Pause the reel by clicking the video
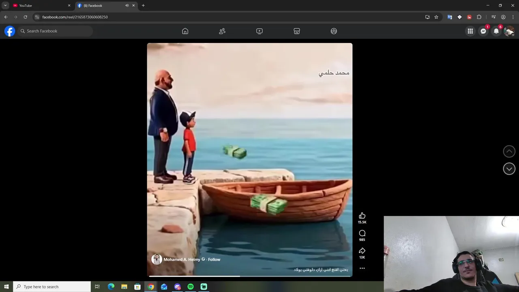 pyautogui.click(x=250, y=159)
